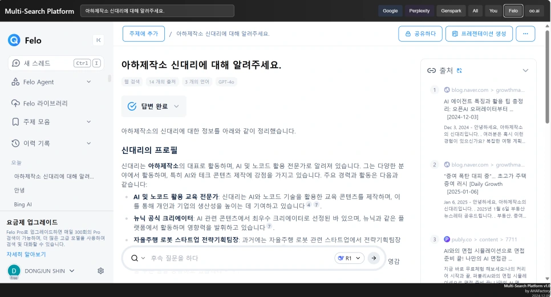Switch to the oo.ai tab

[x=534, y=11]
